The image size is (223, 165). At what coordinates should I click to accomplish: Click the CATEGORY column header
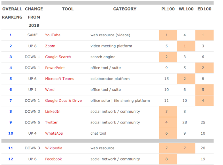(x=125, y=9)
